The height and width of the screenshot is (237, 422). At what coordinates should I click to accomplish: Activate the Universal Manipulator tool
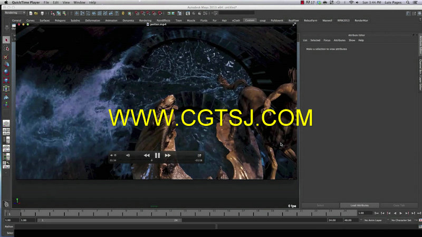[x=6, y=88]
